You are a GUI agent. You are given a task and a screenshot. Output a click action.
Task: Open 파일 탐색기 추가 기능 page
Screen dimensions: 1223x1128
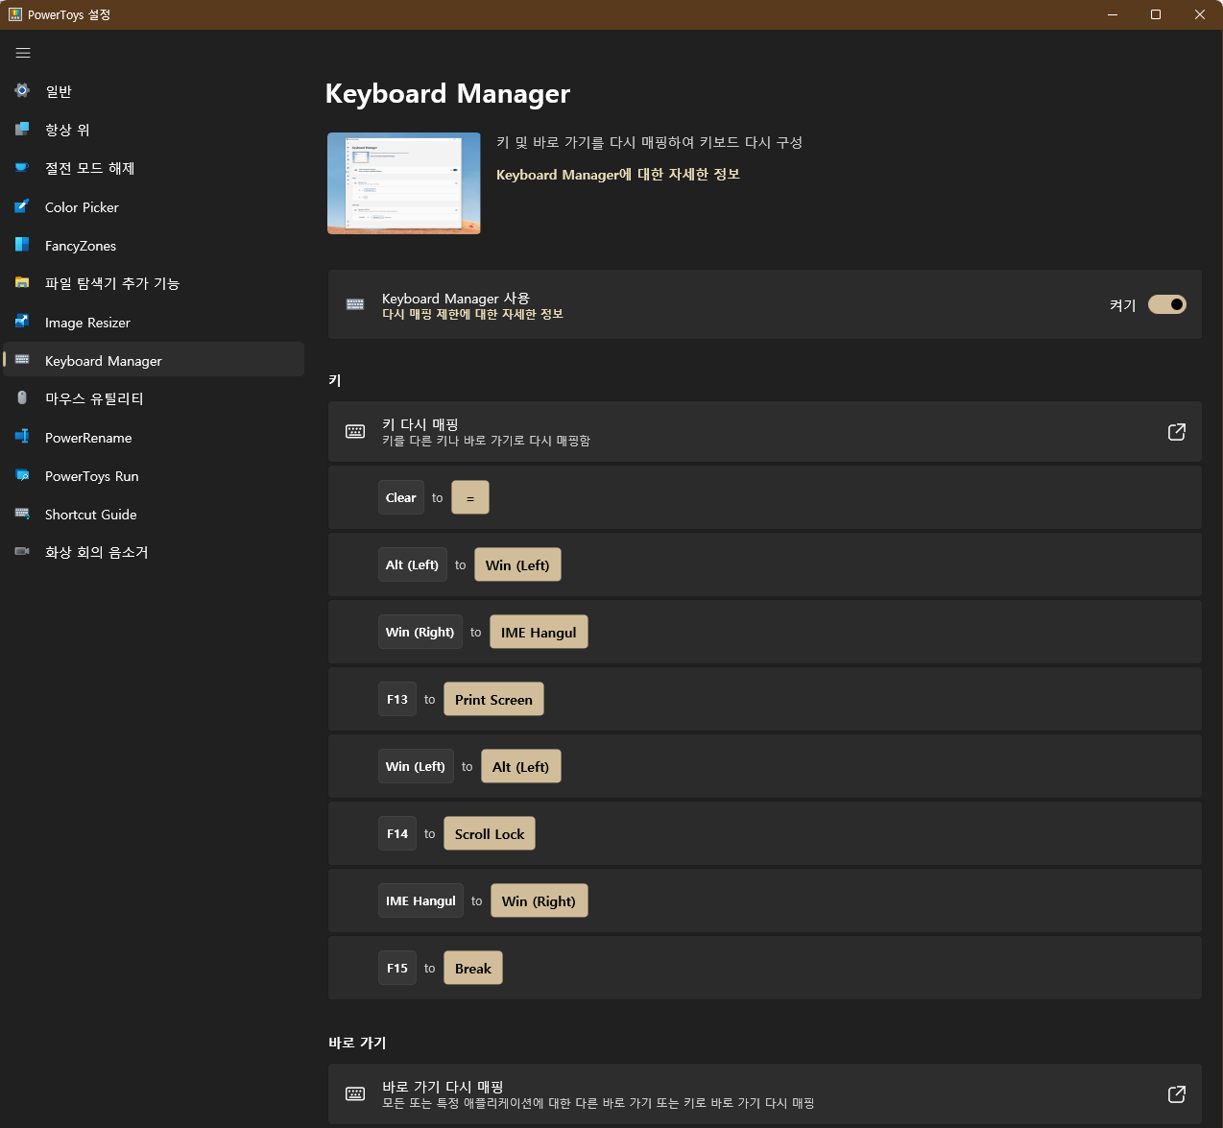[x=154, y=283]
